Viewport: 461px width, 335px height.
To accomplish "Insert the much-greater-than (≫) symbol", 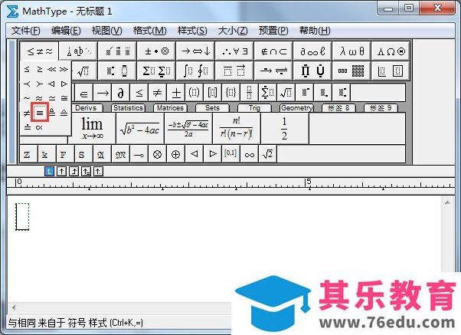I will [64, 70].
